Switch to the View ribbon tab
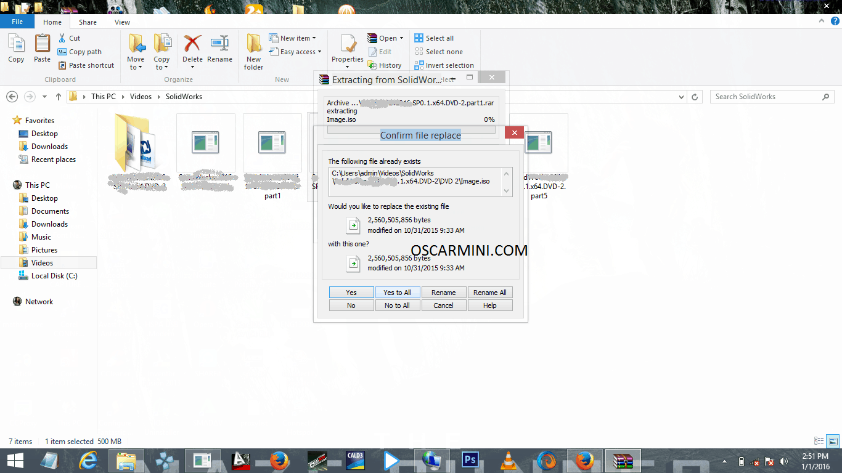 122,22
